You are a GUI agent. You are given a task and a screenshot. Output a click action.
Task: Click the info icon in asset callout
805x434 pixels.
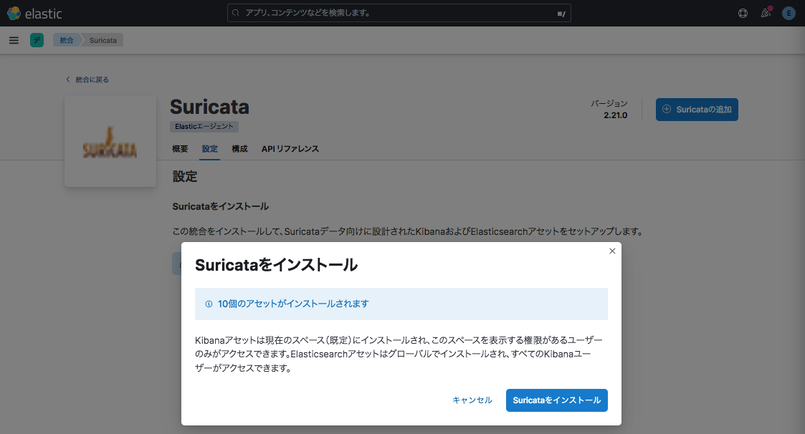[x=209, y=304]
